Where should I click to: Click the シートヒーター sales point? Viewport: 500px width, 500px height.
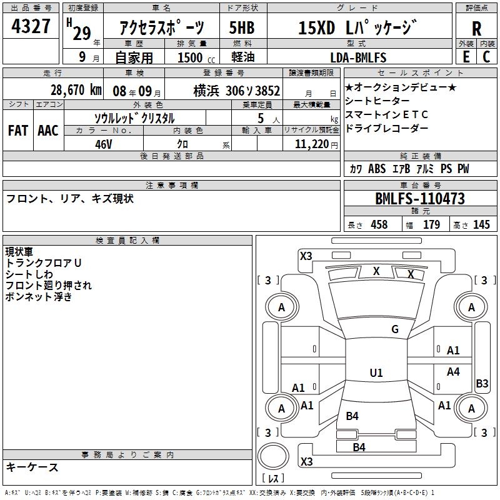coord(377,101)
